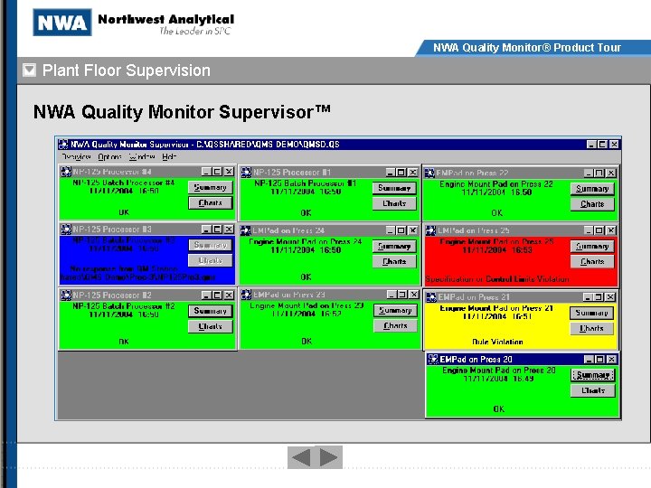View Summary for Engine Mount Pad Press 24
Screen dimensions: 651x488
point(394,247)
